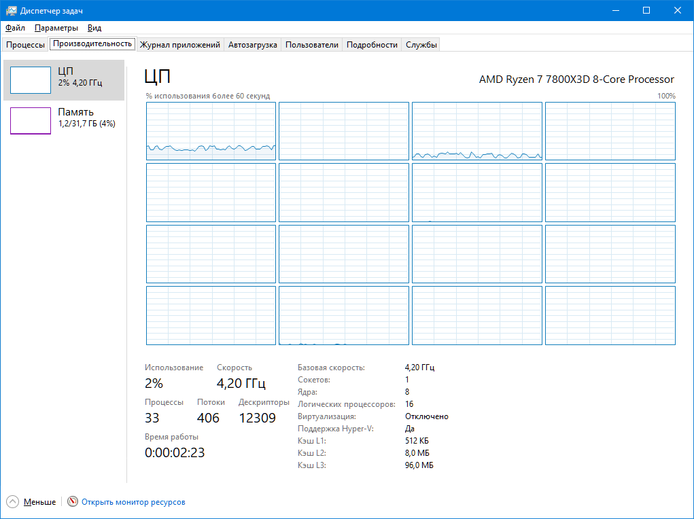
Task: Open the Автозагрузка tab
Action: [252, 45]
